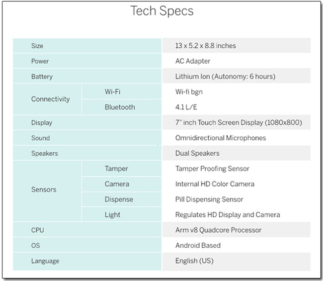
Task: Click the Lithium Ion battery value
Action: click(x=226, y=77)
